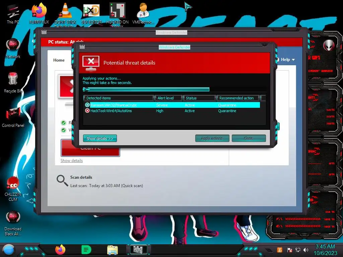Click the volume speaker tray icon
The width and height of the screenshot is (343, 257).
click(306, 250)
